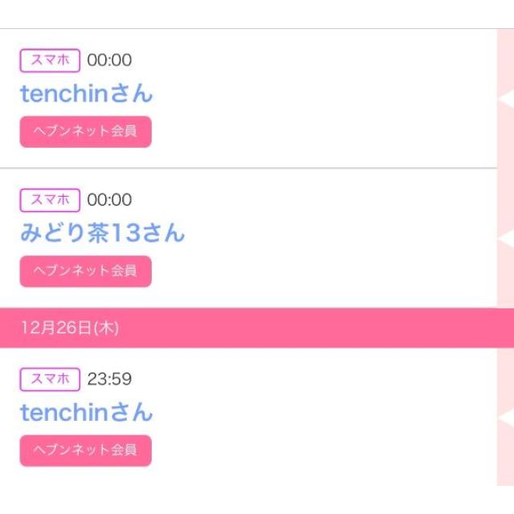This screenshot has height=514, width=514.
Task: Click the 00:00 timestamp on first tenchinさん entry
Action: (109, 60)
